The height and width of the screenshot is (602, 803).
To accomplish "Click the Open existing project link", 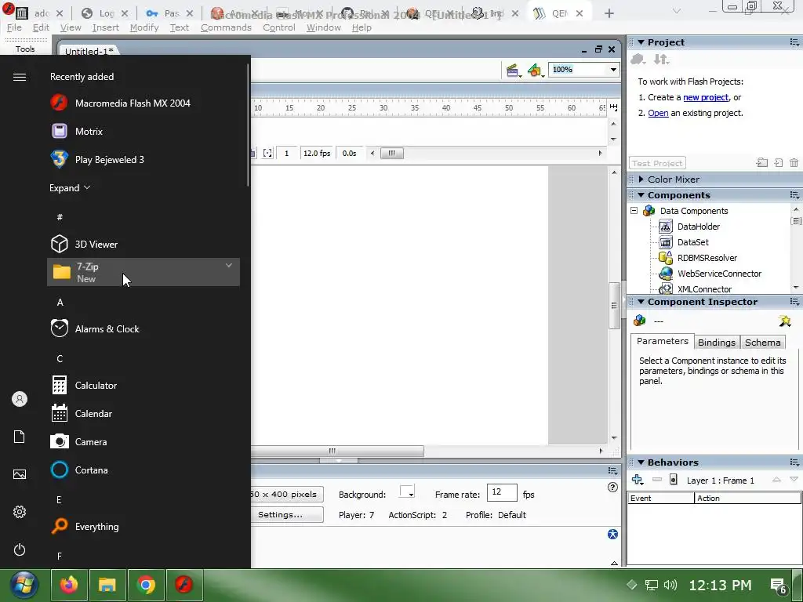I will coord(658,113).
